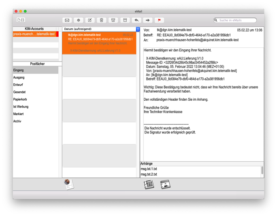Open the sort order dropdown arrows

point(138,29)
